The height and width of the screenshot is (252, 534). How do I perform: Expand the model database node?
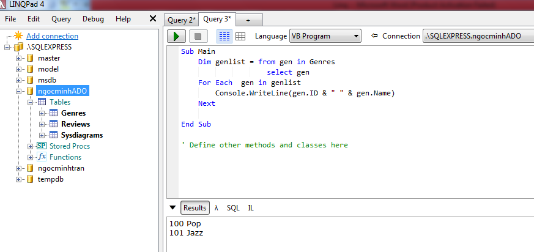[19, 70]
